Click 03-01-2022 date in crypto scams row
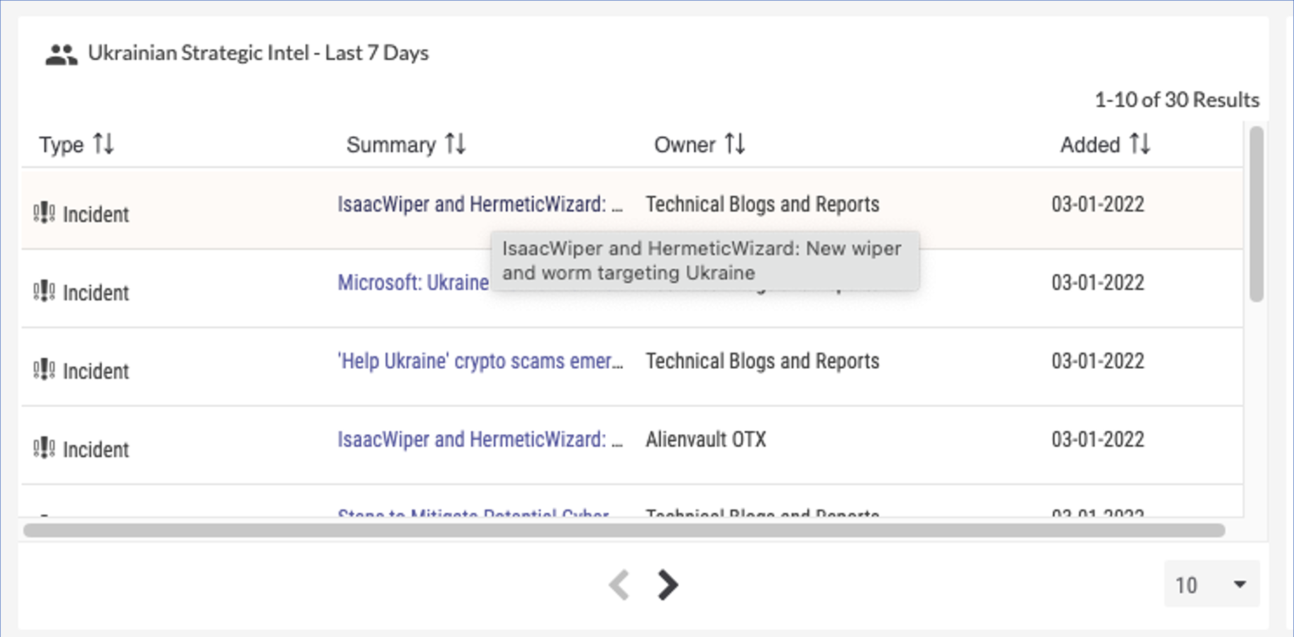The width and height of the screenshot is (1294, 637). tap(1097, 361)
